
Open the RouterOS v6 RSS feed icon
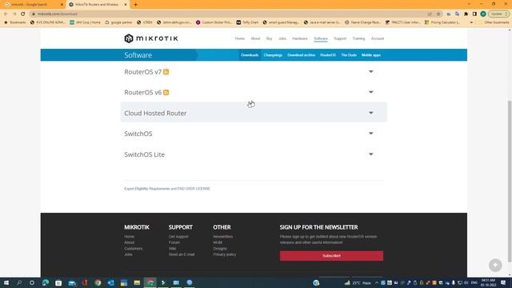(166, 93)
